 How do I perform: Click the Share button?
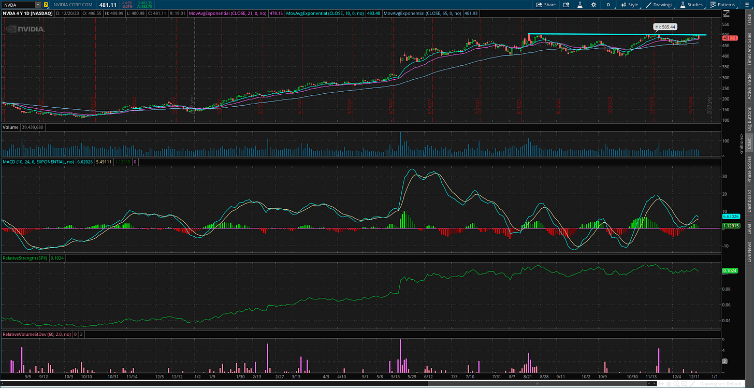coord(546,5)
